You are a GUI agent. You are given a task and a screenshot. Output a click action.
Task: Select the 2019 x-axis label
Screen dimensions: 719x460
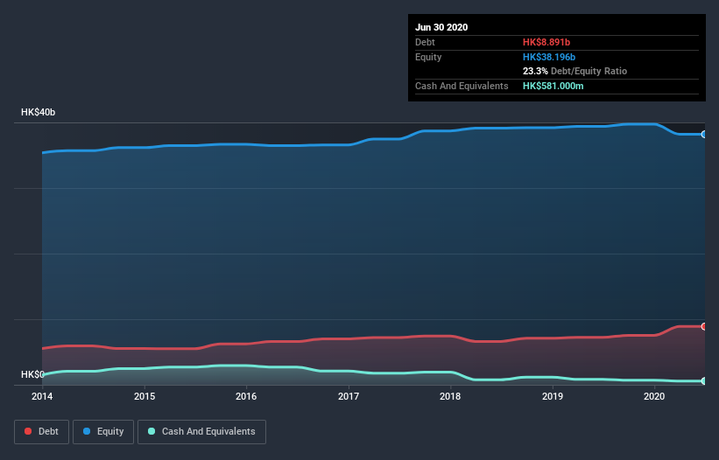pos(553,396)
